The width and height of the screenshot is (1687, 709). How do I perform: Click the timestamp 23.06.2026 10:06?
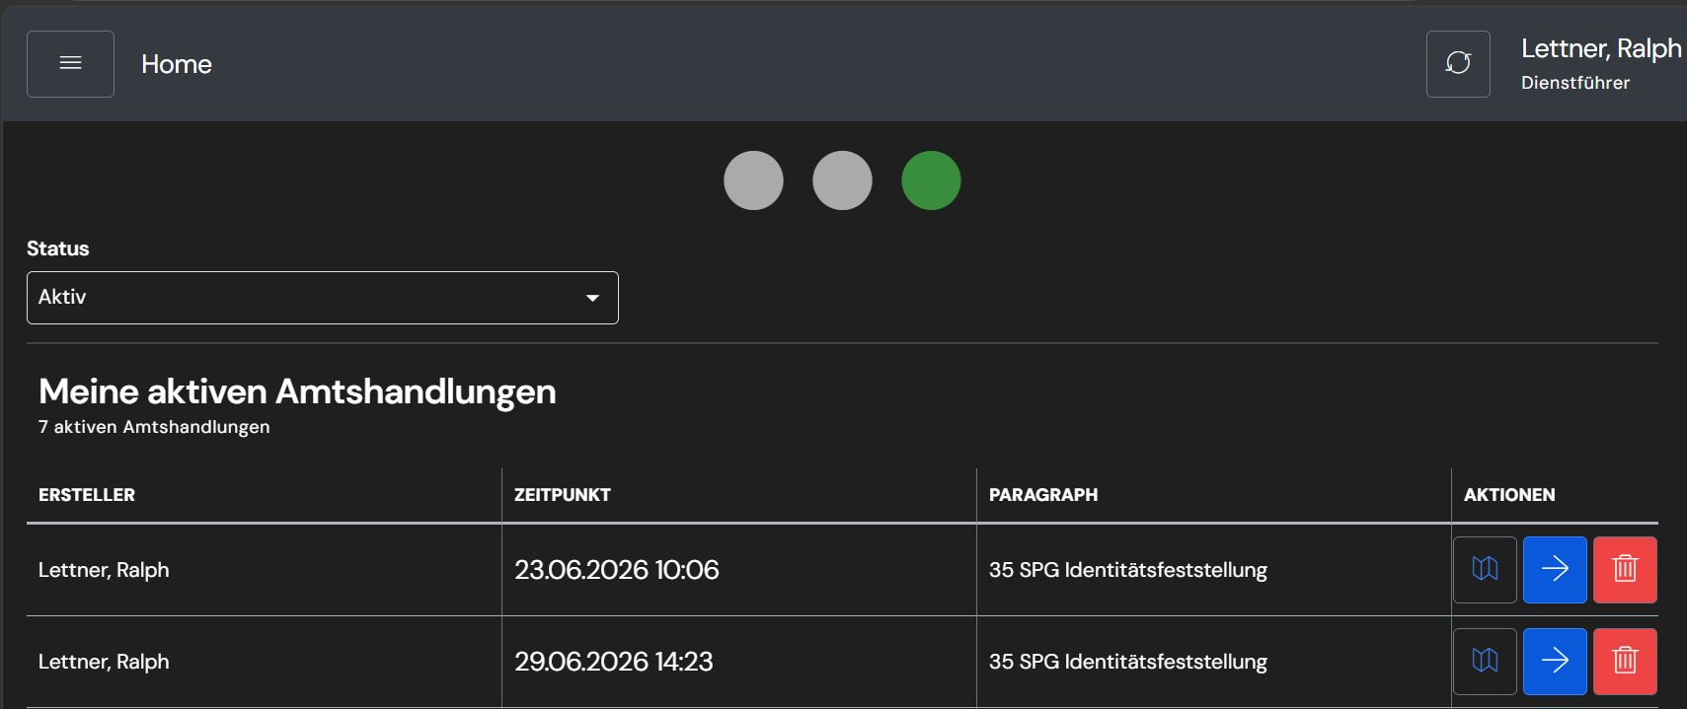pos(617,570)
